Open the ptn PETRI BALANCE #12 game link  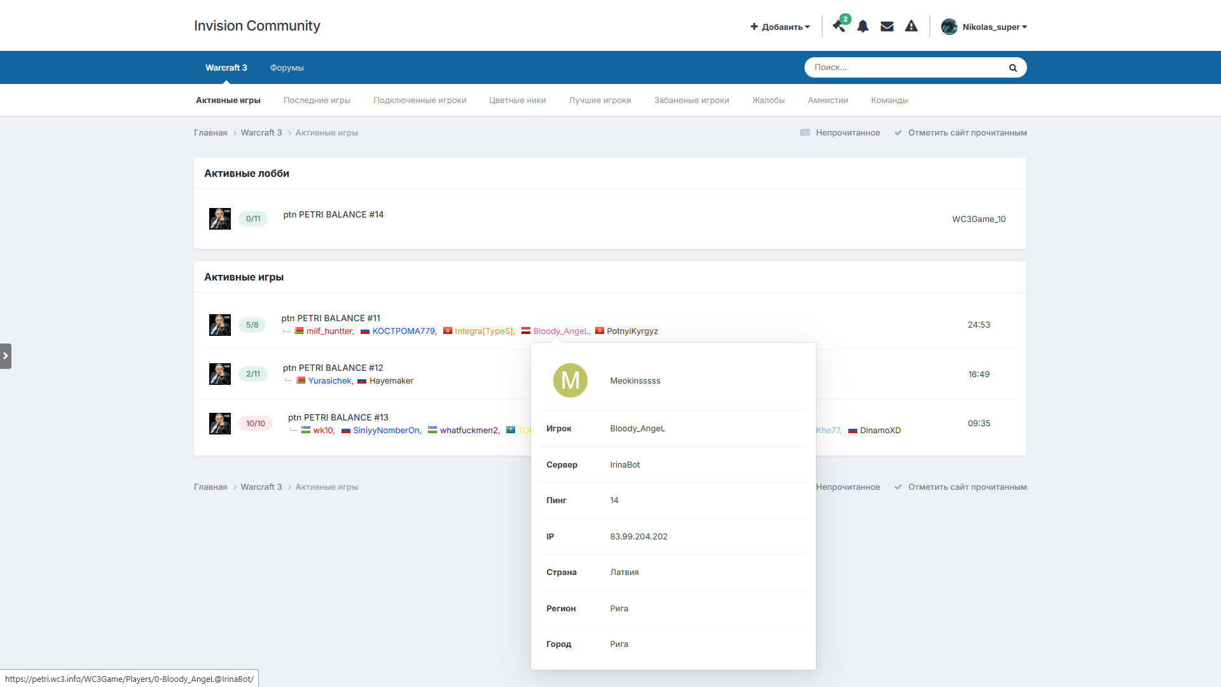coord(333,368)
